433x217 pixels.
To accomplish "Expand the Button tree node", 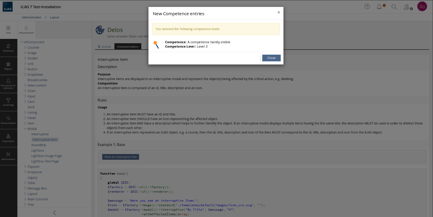I will (25, 69).
